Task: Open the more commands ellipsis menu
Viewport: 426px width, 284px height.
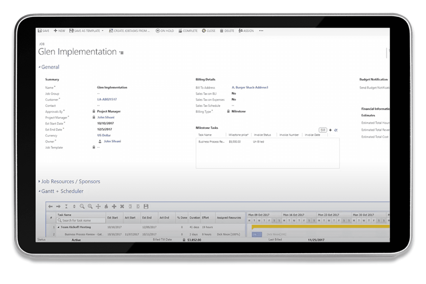Action: 261,31
